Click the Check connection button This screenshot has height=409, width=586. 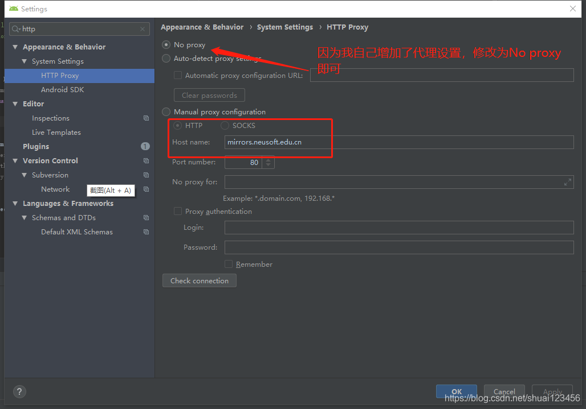[x=199, y=280]
